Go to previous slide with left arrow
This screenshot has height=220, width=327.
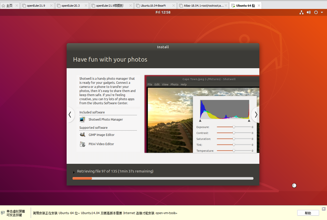(70, 115)
